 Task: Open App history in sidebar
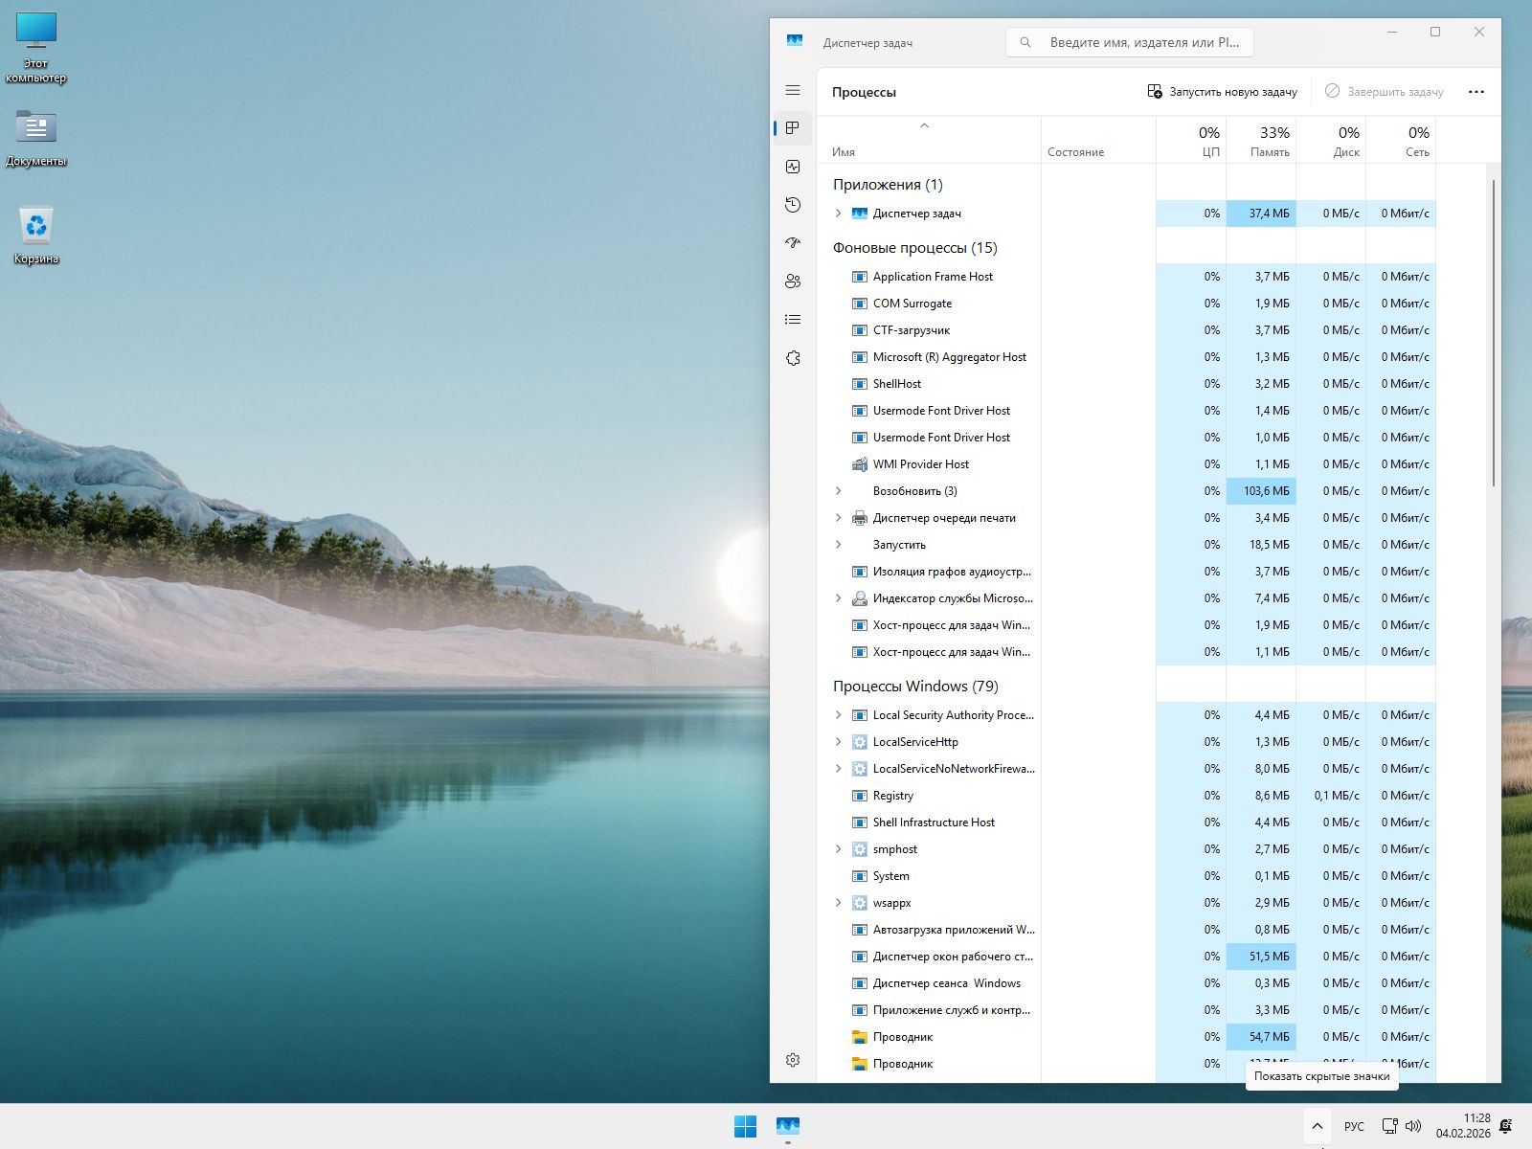click(x=793, y=205)
